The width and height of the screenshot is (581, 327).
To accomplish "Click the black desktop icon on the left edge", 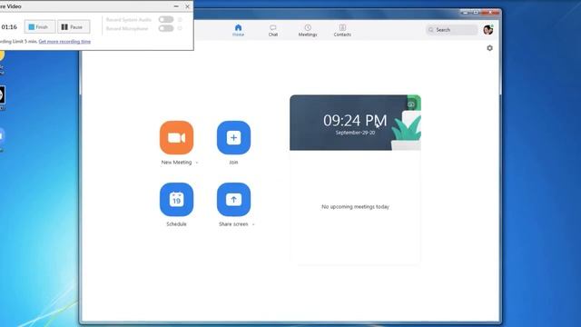I will (x=2, y=95).
